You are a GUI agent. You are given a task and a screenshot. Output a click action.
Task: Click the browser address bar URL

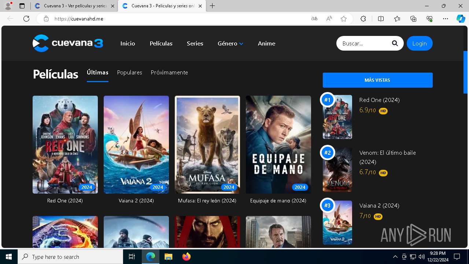[x=79, y=19]
